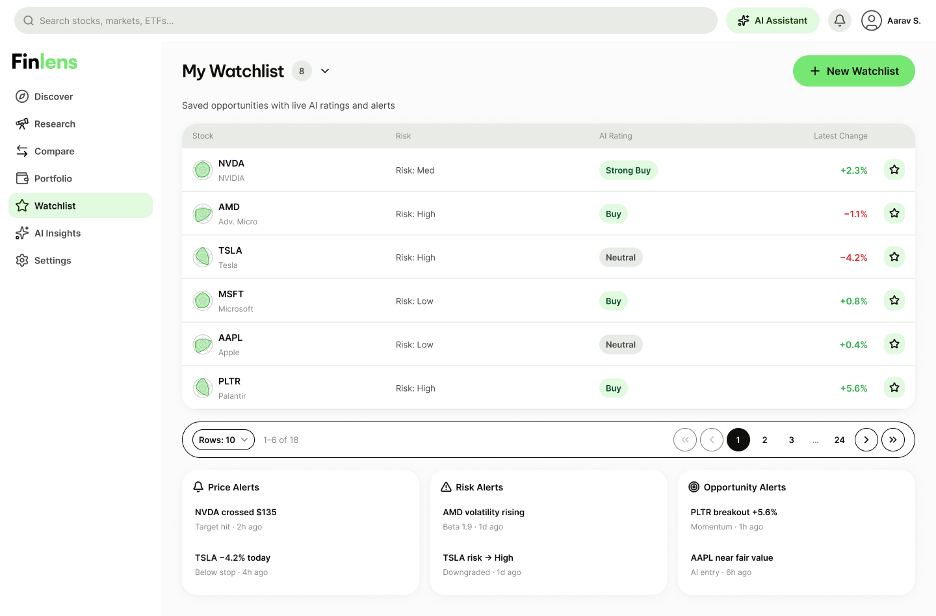Click the Risk Alerts warning triangle icon
Image resolution: width=936 pixels, height=616 pixels.
pos(447,487)
